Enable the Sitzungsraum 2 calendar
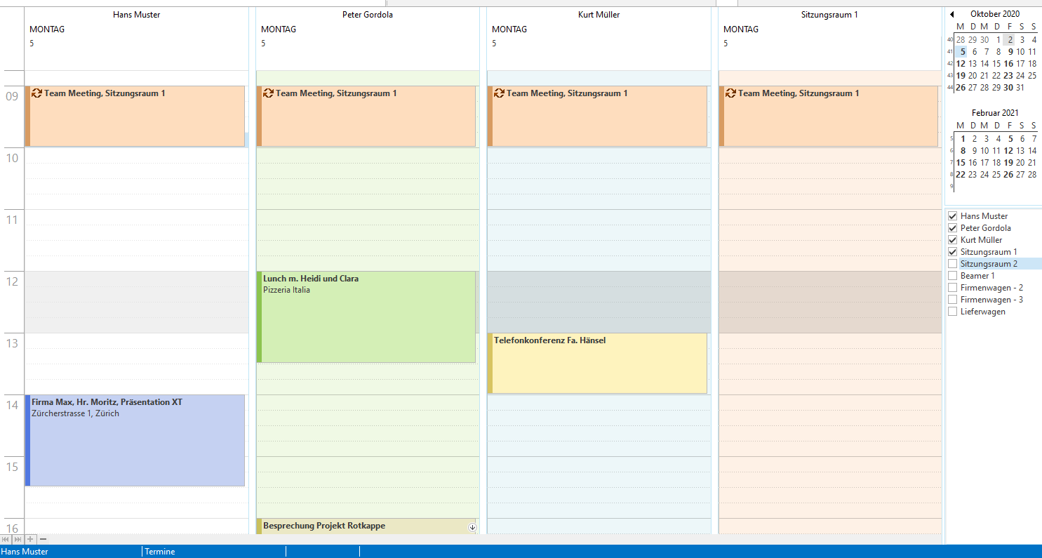Viewport: 1042px width, 558px height. coord(953,263)
